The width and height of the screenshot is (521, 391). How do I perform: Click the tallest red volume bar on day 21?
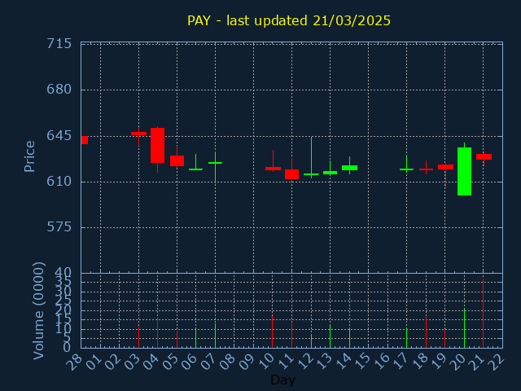pyautogui.click(x=483, y=313)
